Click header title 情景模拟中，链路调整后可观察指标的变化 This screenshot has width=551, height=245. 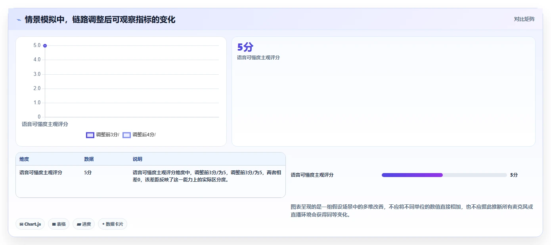pyautogui.click(x=100, y=20)
